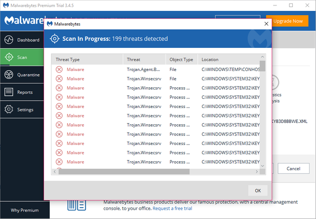Image resolution: width=316 pixels, height=219 pixels.
Task: Sort by Location column header
Action: coord(229,60)
